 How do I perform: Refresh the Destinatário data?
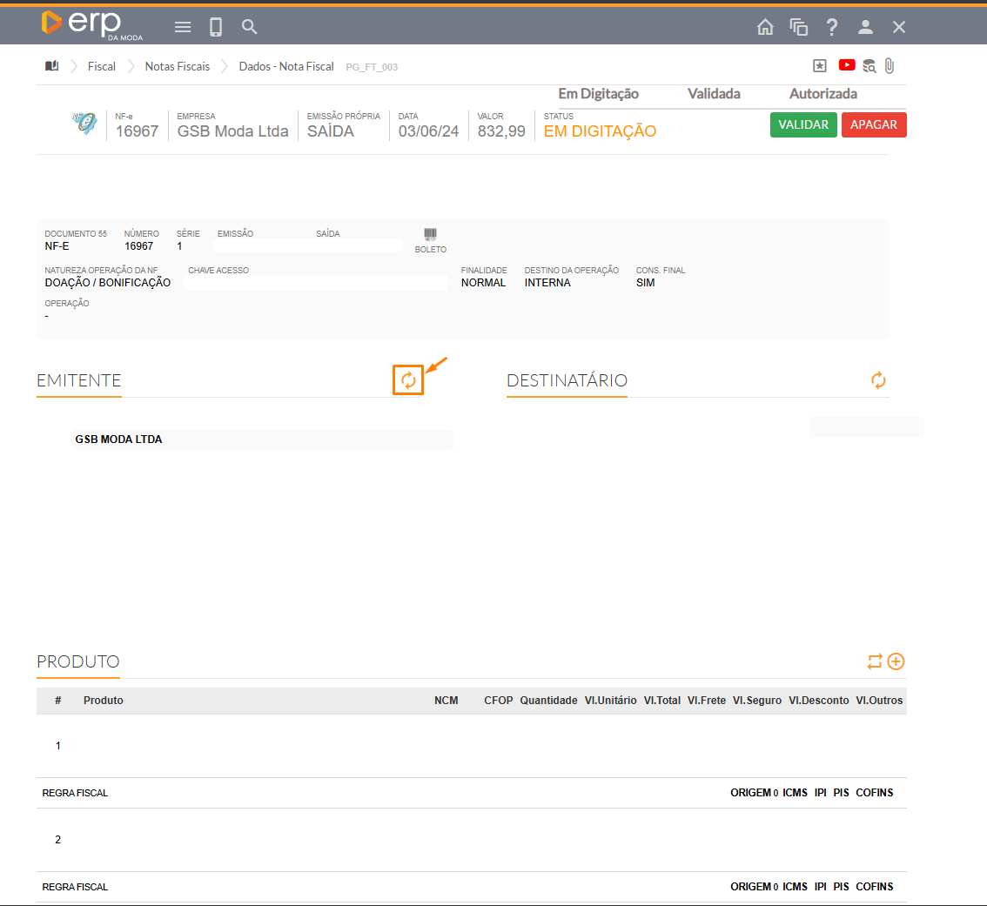pos(878,380)
